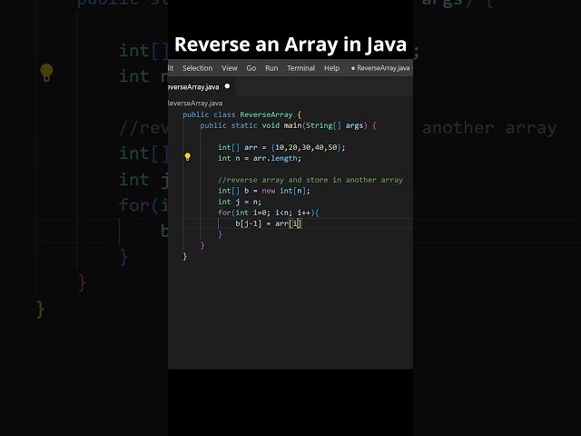Screen dimensions: 581x436
Task: Click the unsaved dot on the ReverseArray.java tab
Action: tap(227, 86)
